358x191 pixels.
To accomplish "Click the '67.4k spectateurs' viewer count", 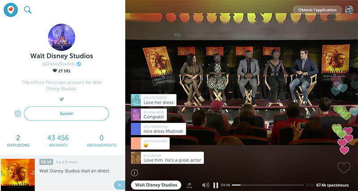I will (332, 185).
